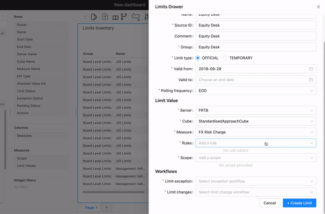The height and width of the screenshot is (214, 325).
Task: Click the horizontal scrollbar under the Limits Inventory table
Action: pos(113,192)
